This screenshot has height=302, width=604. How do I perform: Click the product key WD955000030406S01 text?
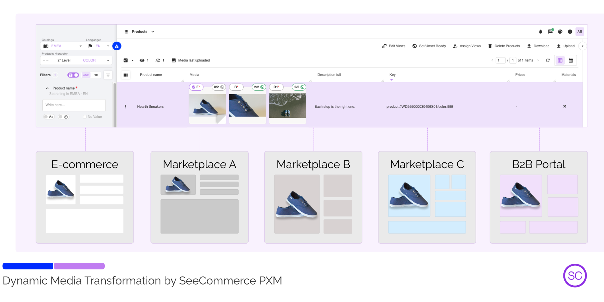419,107
